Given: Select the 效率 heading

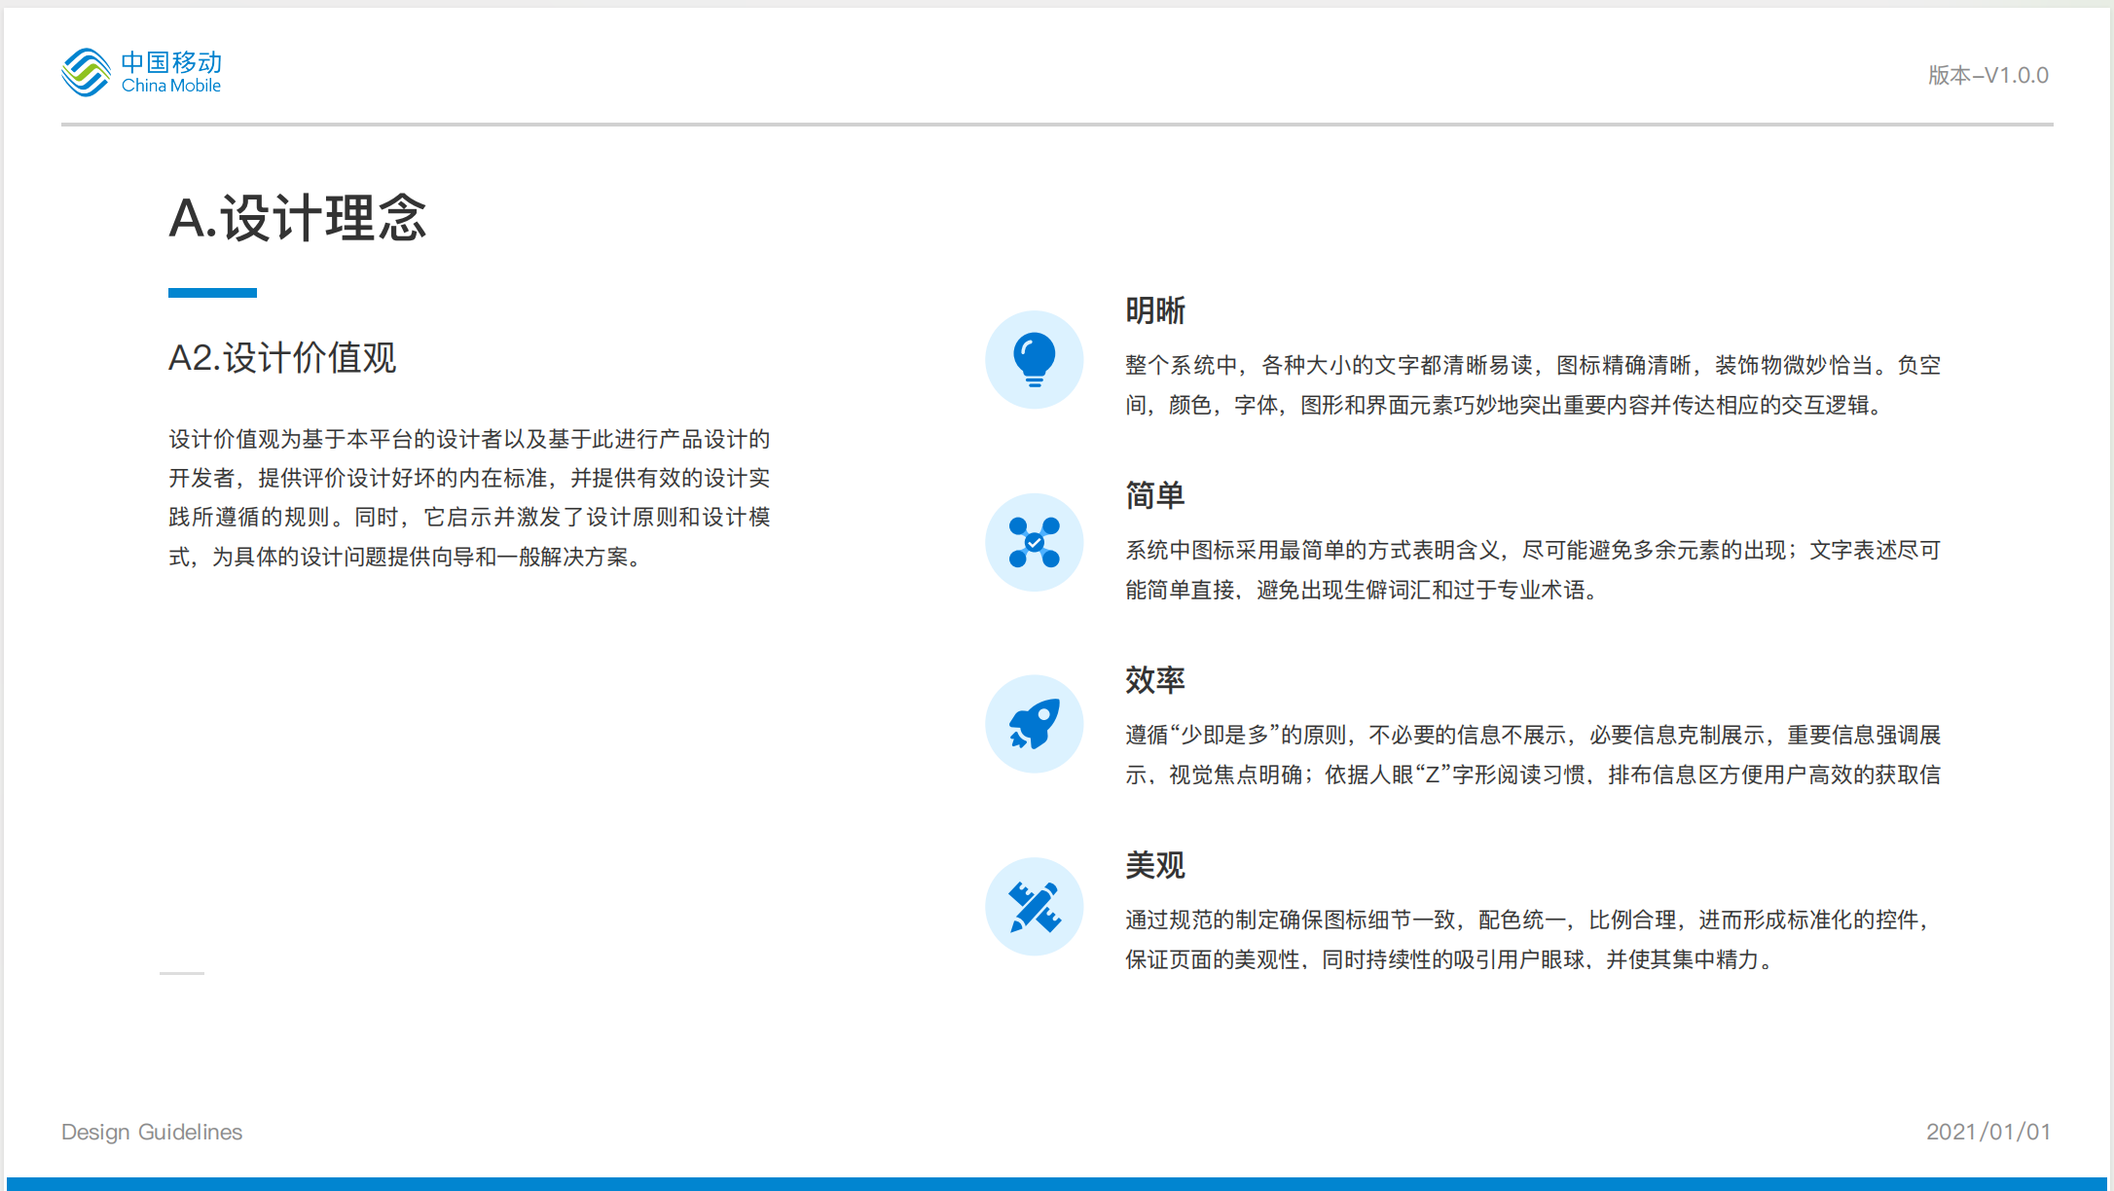Looking at the screenshot, I should [1154, 679].
